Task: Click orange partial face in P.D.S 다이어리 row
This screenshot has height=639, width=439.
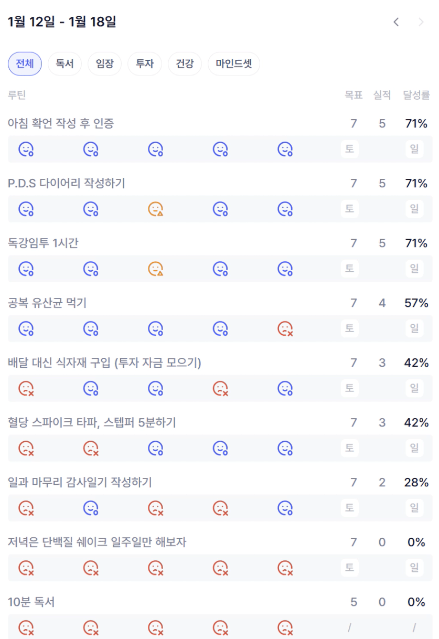Action: tap(156, 209)
